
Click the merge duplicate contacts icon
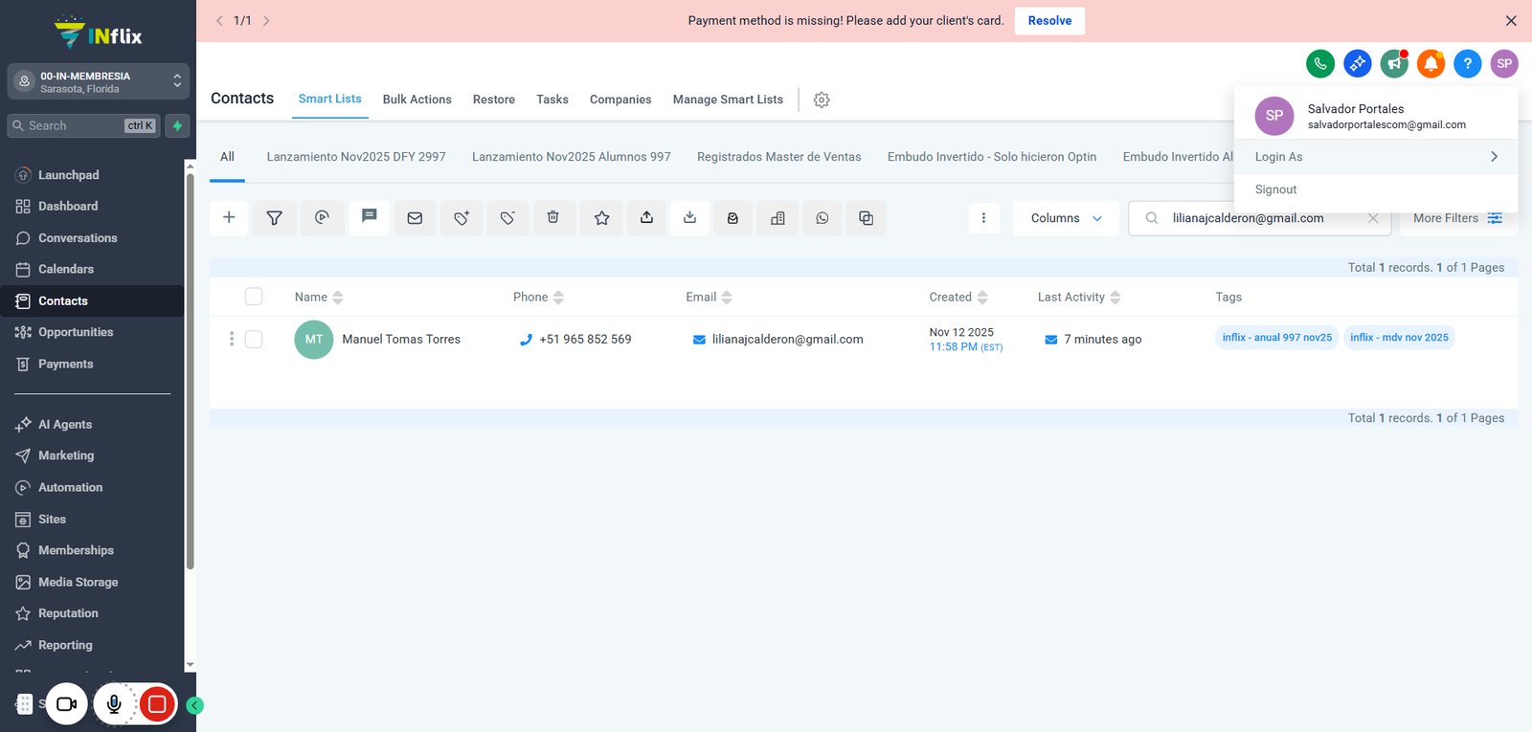[867, 218]
